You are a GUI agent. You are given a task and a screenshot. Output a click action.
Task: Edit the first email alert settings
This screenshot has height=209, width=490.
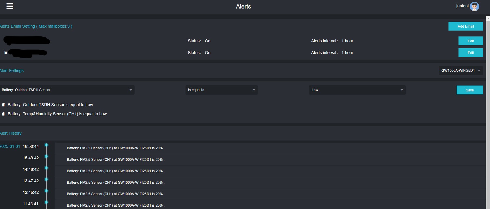(470, 41)
